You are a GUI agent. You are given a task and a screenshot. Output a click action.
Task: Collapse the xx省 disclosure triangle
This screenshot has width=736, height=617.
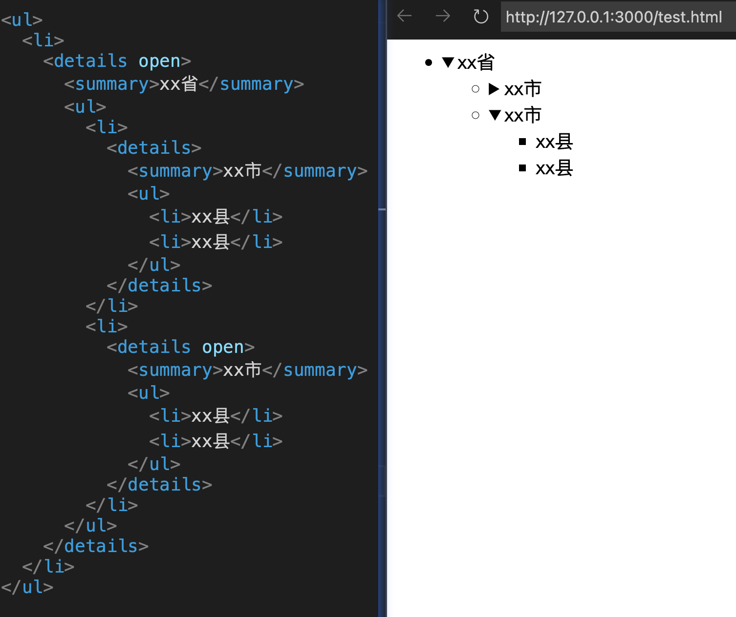coord(448,62)
